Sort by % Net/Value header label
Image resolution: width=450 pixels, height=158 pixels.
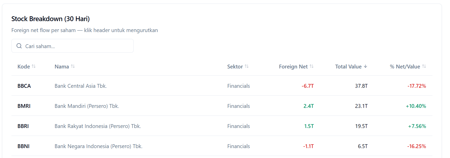405,67
